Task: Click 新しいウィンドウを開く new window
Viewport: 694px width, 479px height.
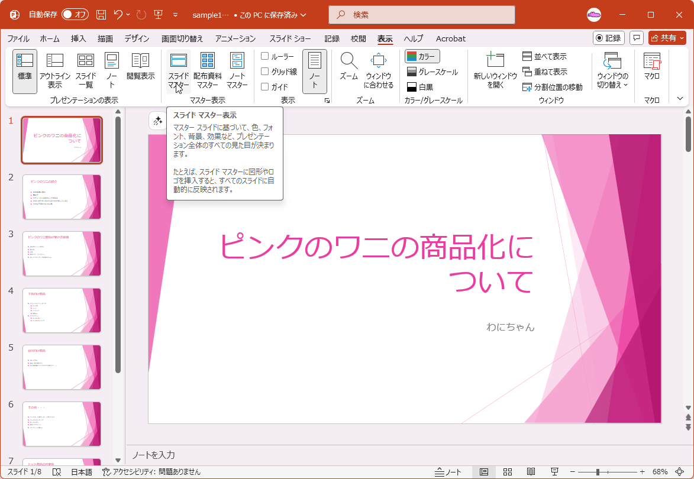Action: (x=495, y=71)
